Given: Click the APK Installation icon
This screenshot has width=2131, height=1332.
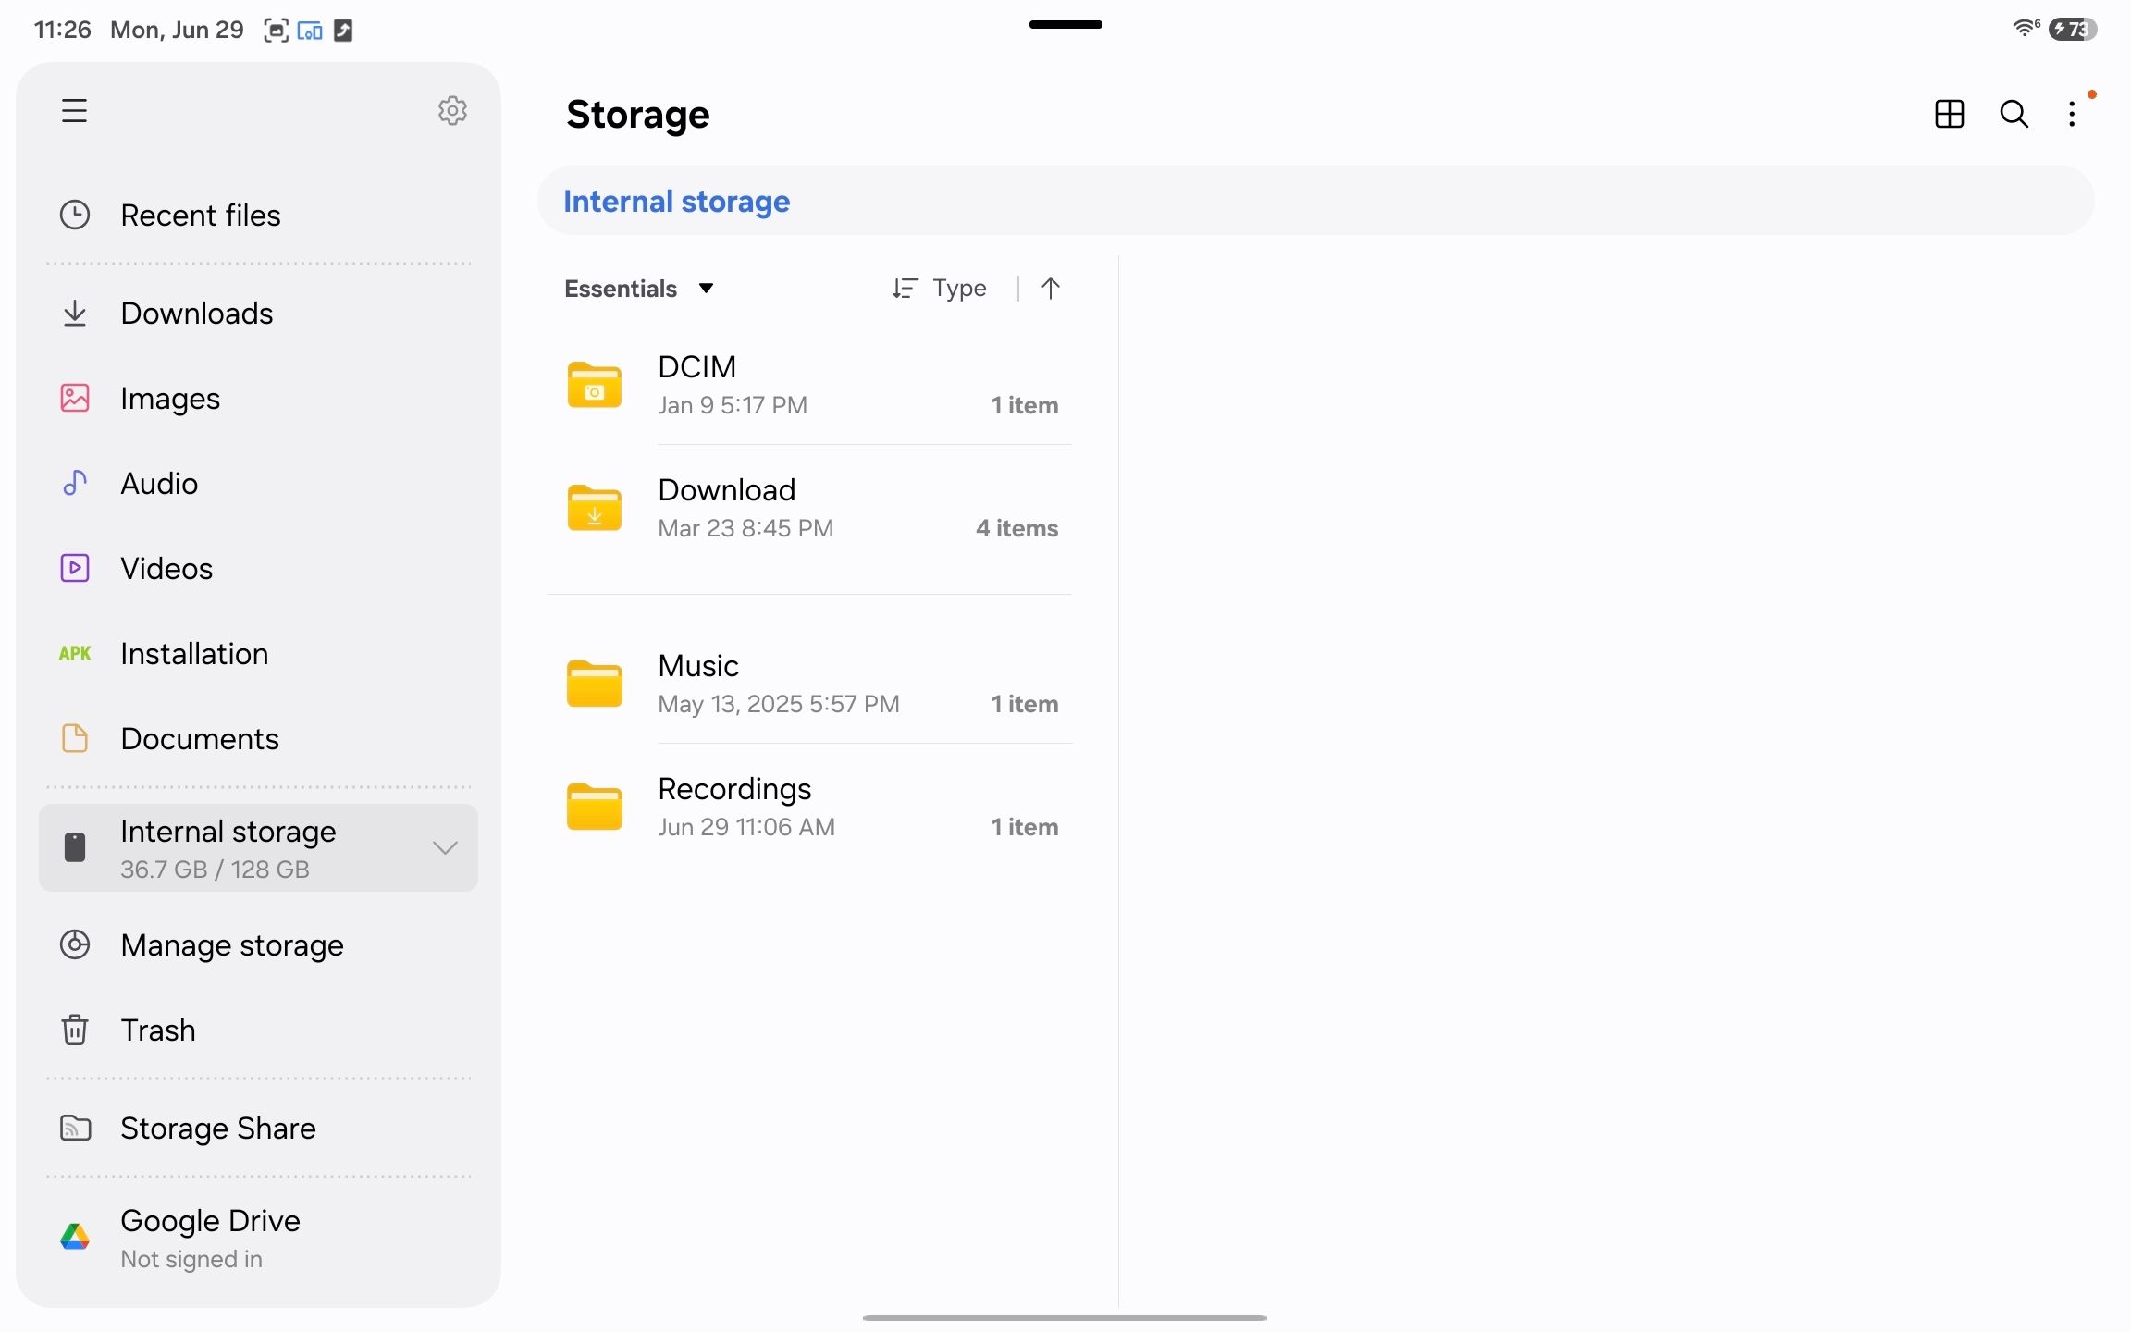Looking at the screenshot, I should point(75,653).
